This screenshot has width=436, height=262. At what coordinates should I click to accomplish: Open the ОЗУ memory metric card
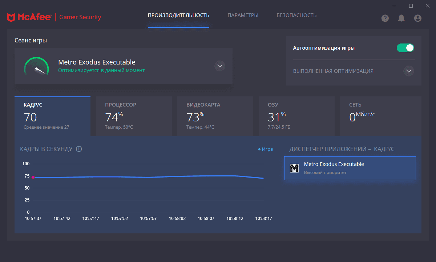[x=296, y=116]
